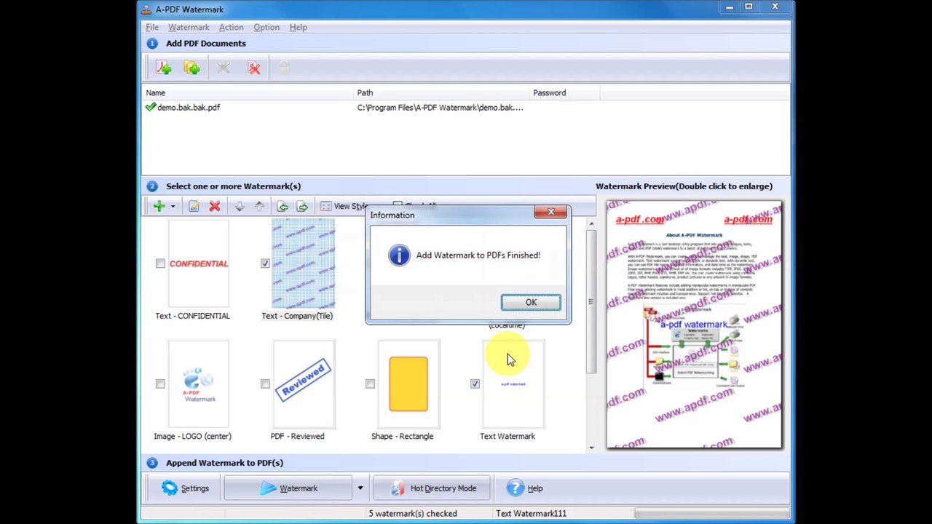The height and width of the screenshot is (524, 932).
Task: Select the Company(Tile) watermark thumbnail
Action: point(304,263)
